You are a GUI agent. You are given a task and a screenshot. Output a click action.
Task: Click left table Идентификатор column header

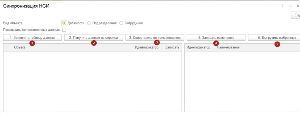tap(148, 47)
